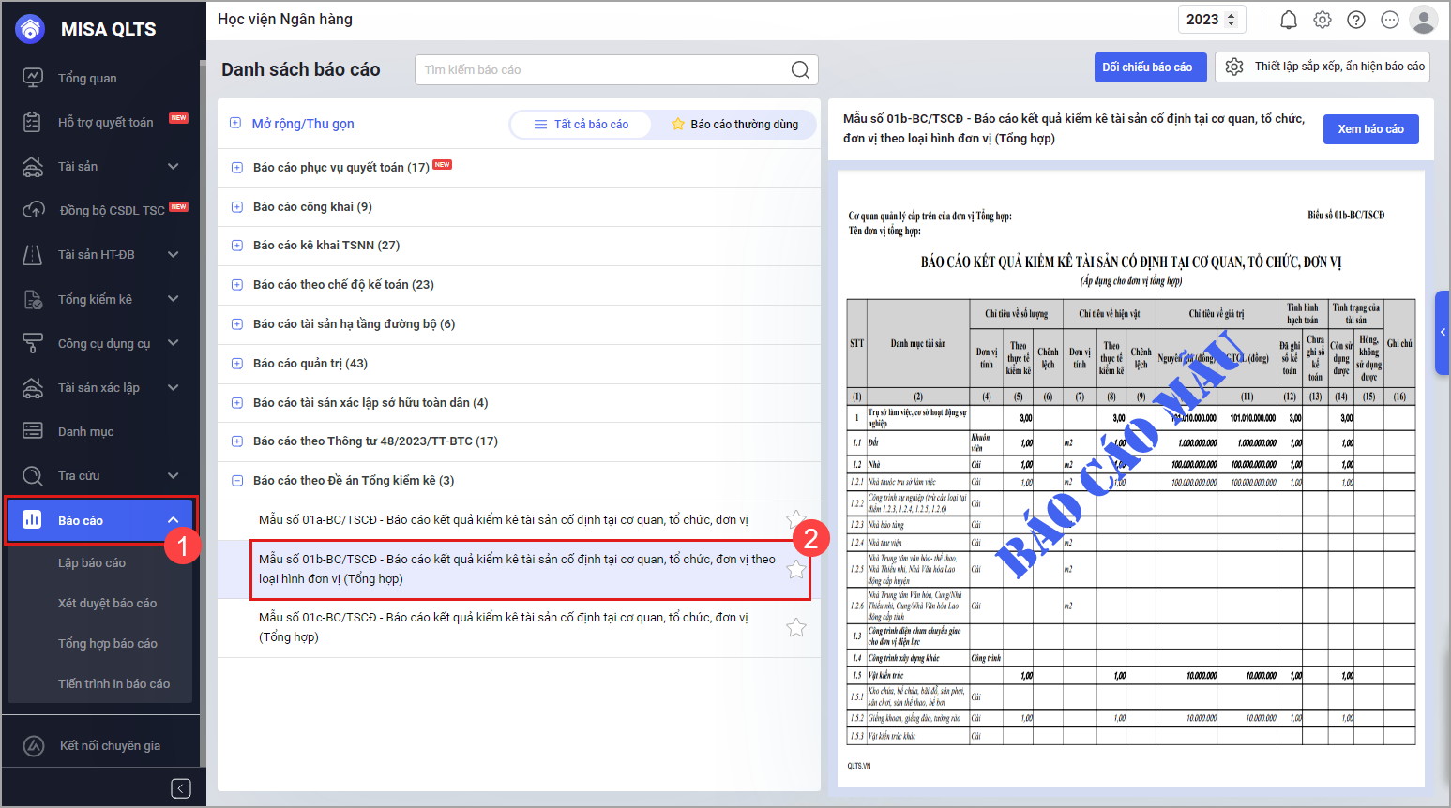Collapse sidebar with bottom arrow icon
The height and width of the screenshot is (808, 1451).
click(181, 788)
